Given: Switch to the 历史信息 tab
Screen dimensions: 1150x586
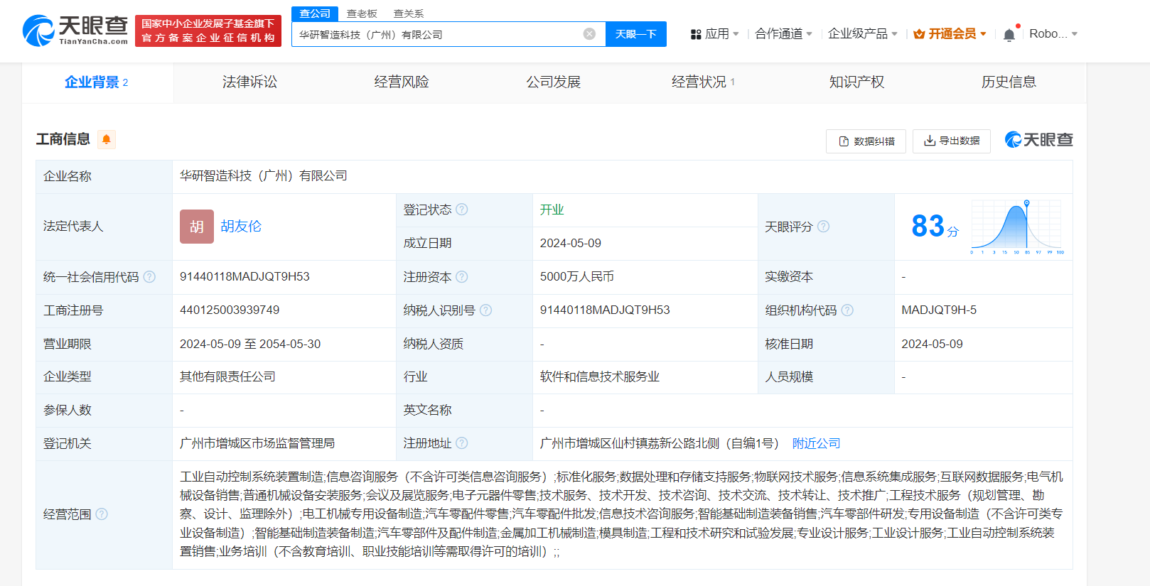Looking at the screenshot, I should point(1009,82).
